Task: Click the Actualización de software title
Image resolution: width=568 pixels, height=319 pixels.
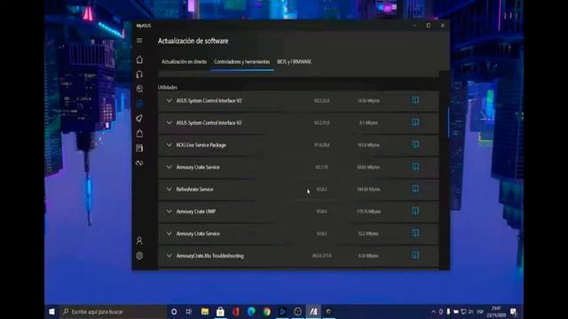Action: click(193, 41)
